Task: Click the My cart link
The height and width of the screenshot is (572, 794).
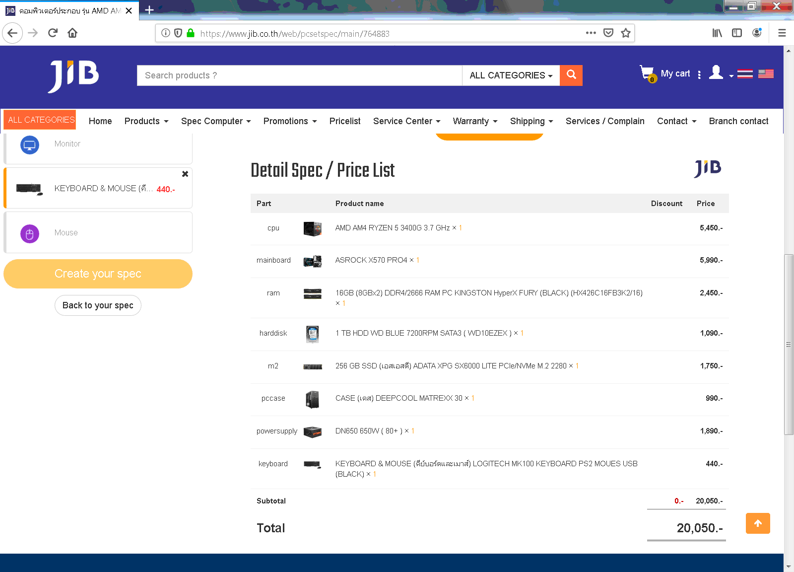Action: [x=675, y=73]
